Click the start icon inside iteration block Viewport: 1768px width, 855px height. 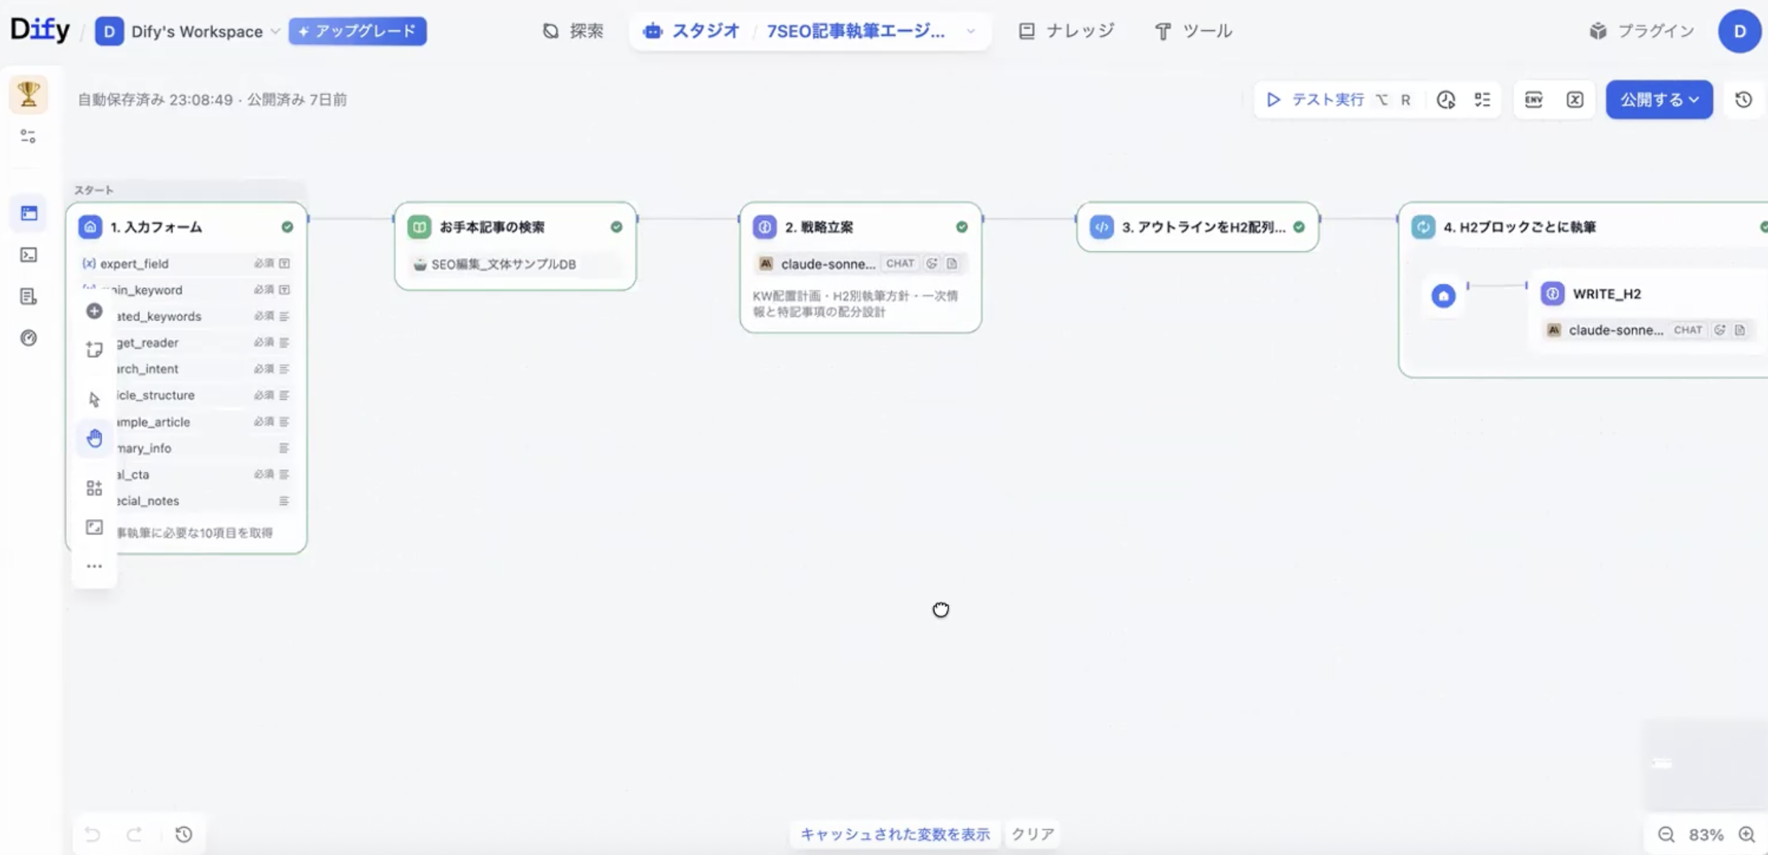tap(1443, 296)
